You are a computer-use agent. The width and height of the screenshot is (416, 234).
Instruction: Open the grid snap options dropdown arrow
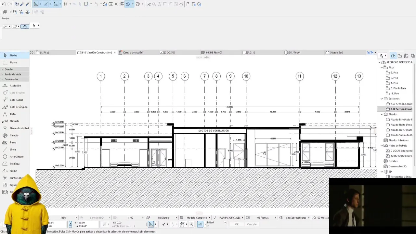70,4
